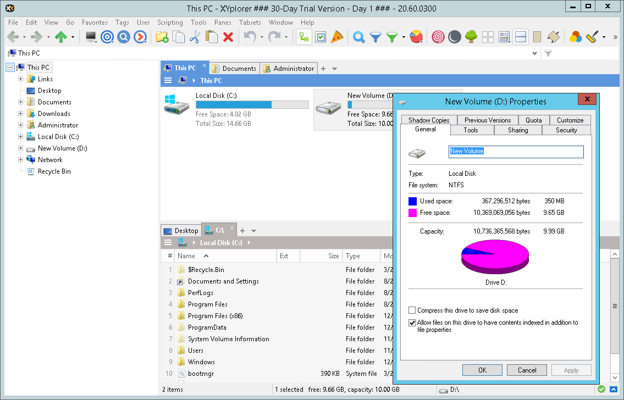Sort file list by Name column
Viewport: 624px width, 400px height.
point(225,256)
